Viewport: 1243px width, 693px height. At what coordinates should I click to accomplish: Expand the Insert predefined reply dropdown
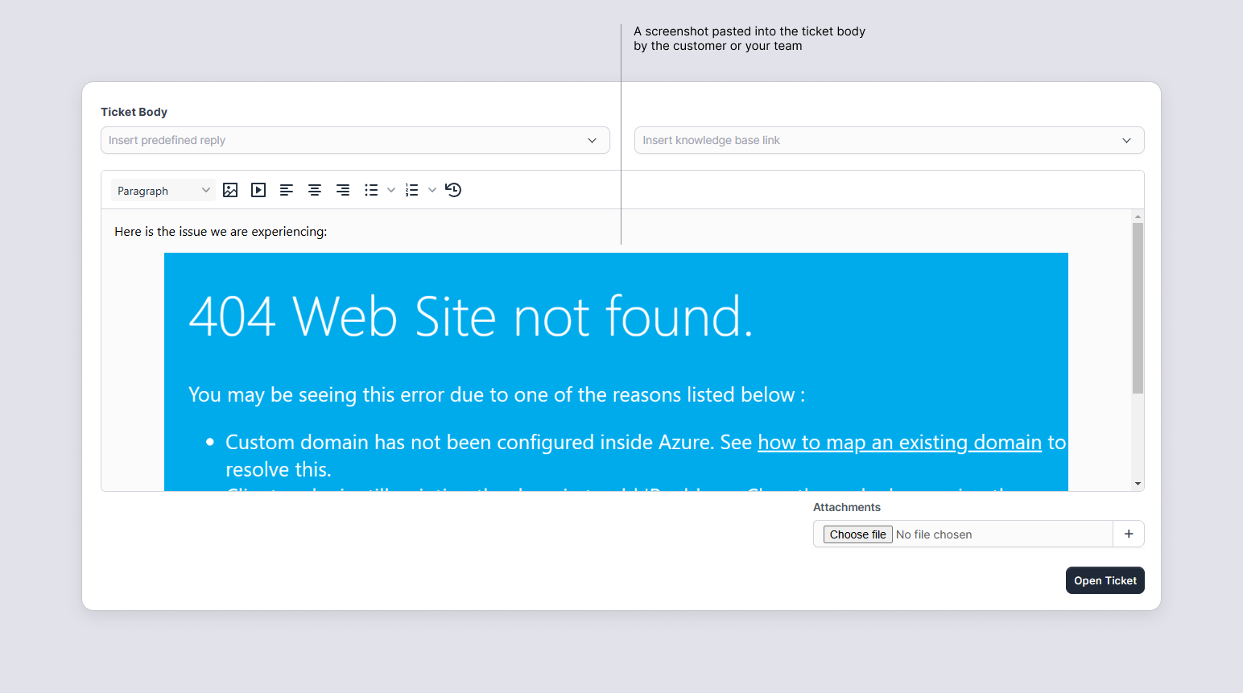tap(355, 140)
